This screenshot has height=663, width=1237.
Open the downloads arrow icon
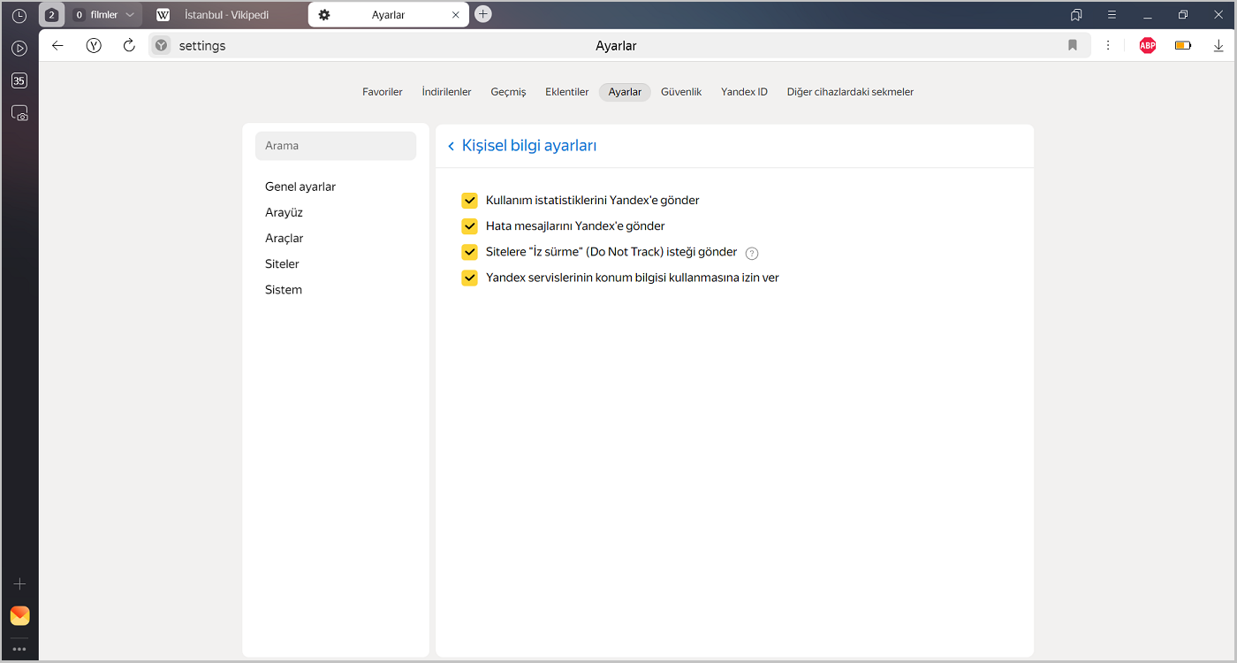[x=1218, y=46]
